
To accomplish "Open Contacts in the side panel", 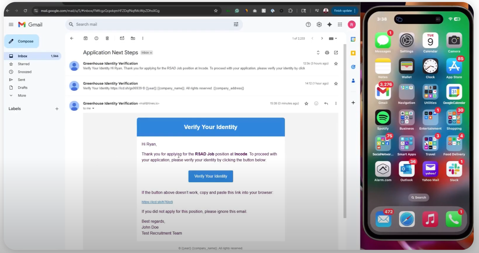I will coord(353,81).
